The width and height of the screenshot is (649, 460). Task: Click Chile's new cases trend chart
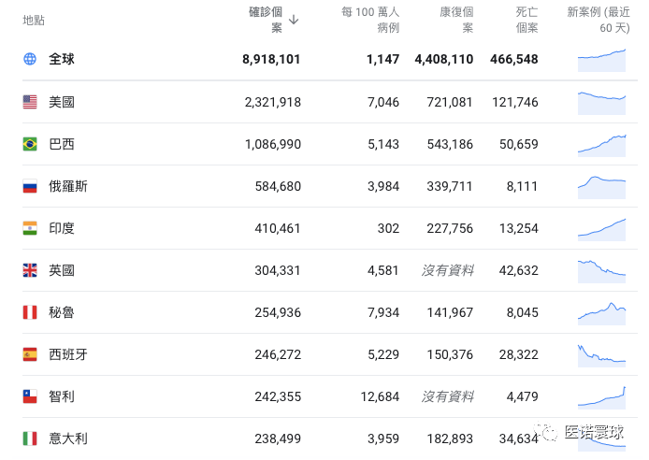601,396
